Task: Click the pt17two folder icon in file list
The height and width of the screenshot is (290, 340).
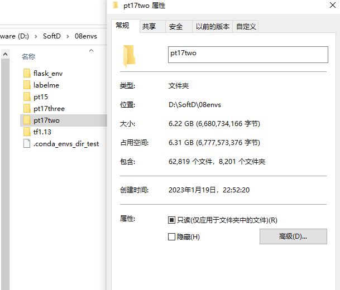Action: pos(27,120)
